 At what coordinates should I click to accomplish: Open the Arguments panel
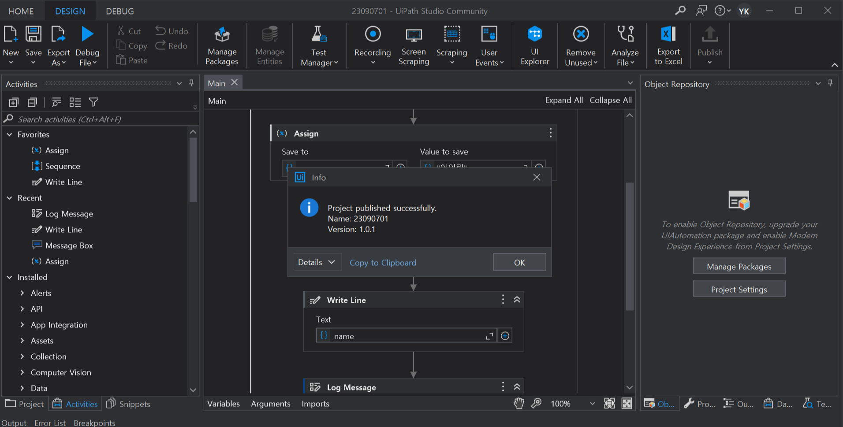point(271,404)
